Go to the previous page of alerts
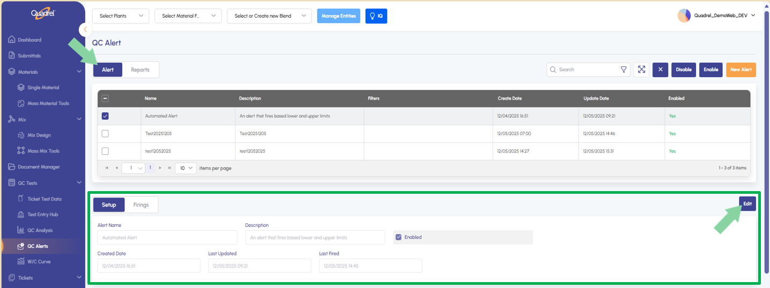Viewport: 770px width, 288px height. coord(116,168)
